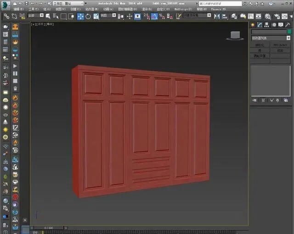Image resolution: width=294 pixels, height=234 pixels.
Task: Toggle the Angle Snap button
Action: coord(154,17)
